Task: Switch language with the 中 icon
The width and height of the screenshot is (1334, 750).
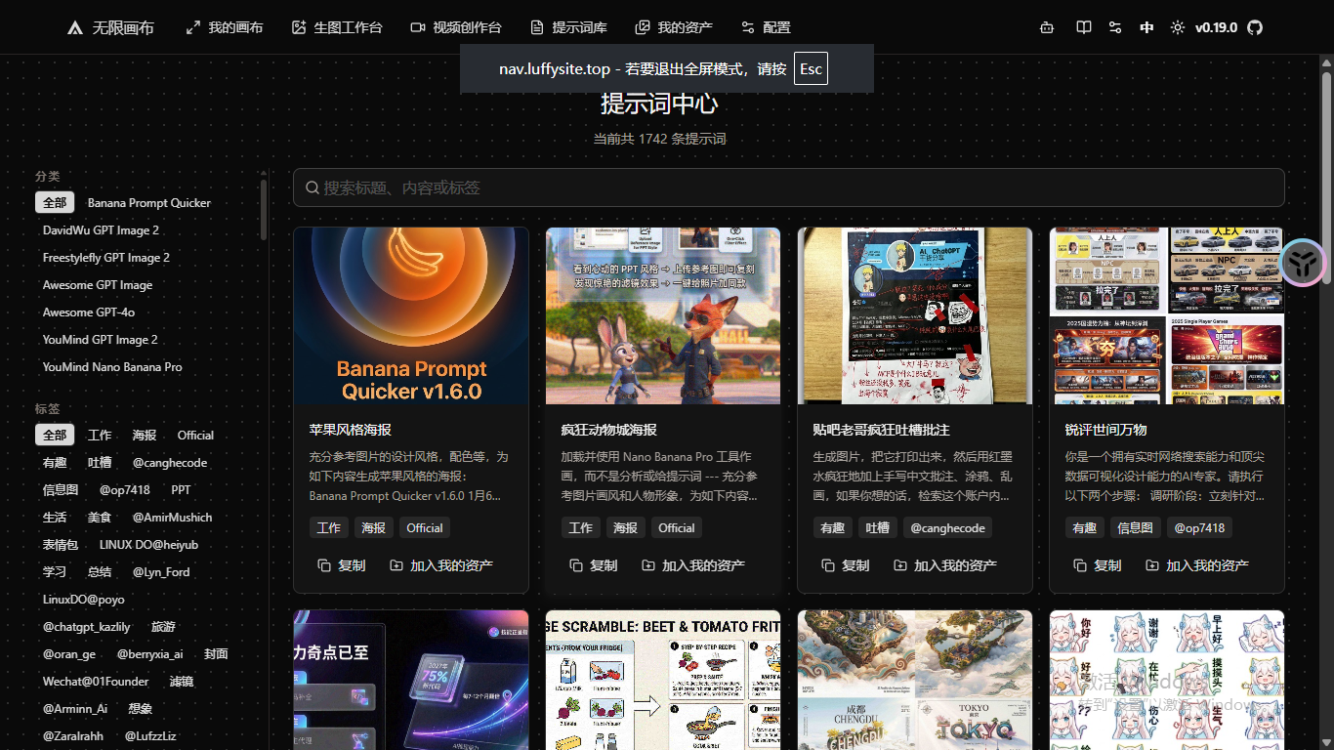Action: pyautogui.click(x=1146, y=27)
